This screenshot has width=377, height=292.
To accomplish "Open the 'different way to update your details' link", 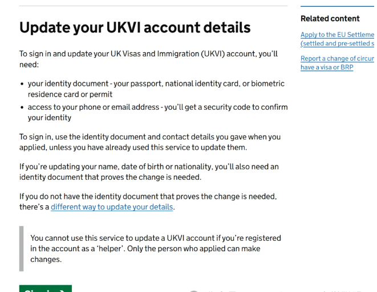I will point(112,207).
